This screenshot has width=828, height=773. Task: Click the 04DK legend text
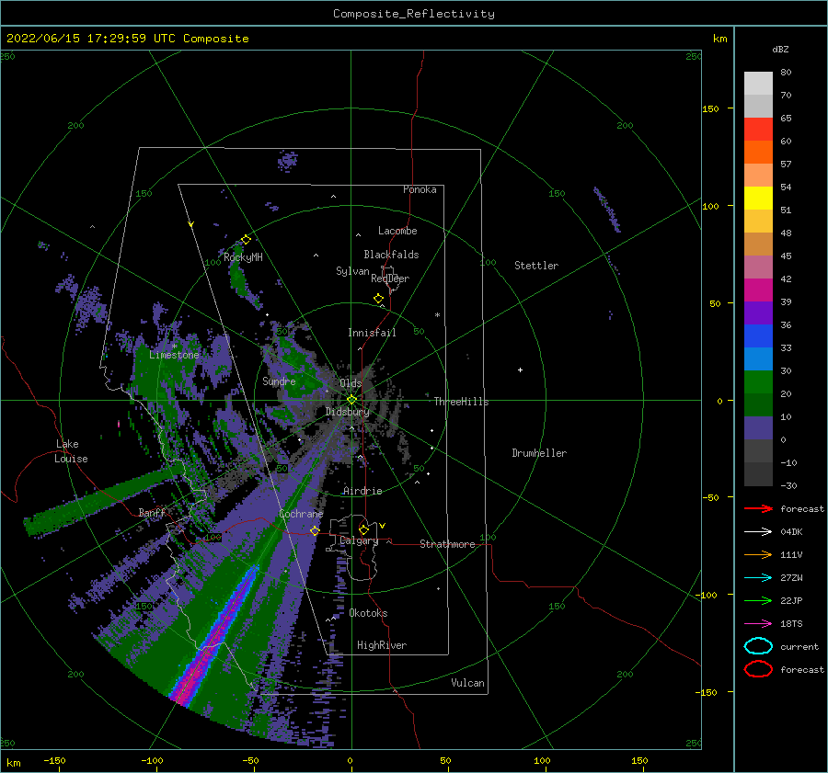(x=791, y=532)
